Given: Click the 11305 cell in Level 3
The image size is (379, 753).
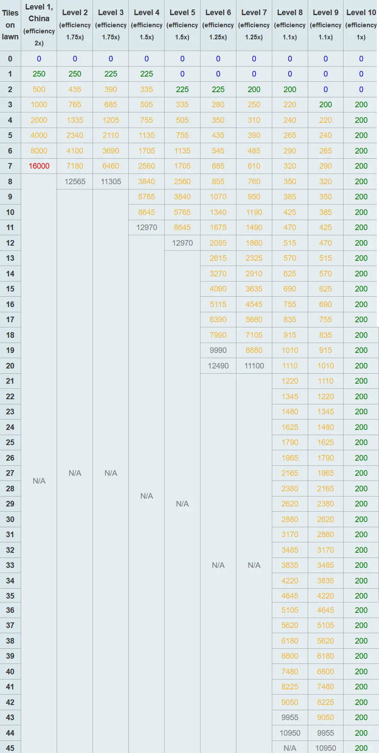Looking at the screenshot, I should (111, 182).
